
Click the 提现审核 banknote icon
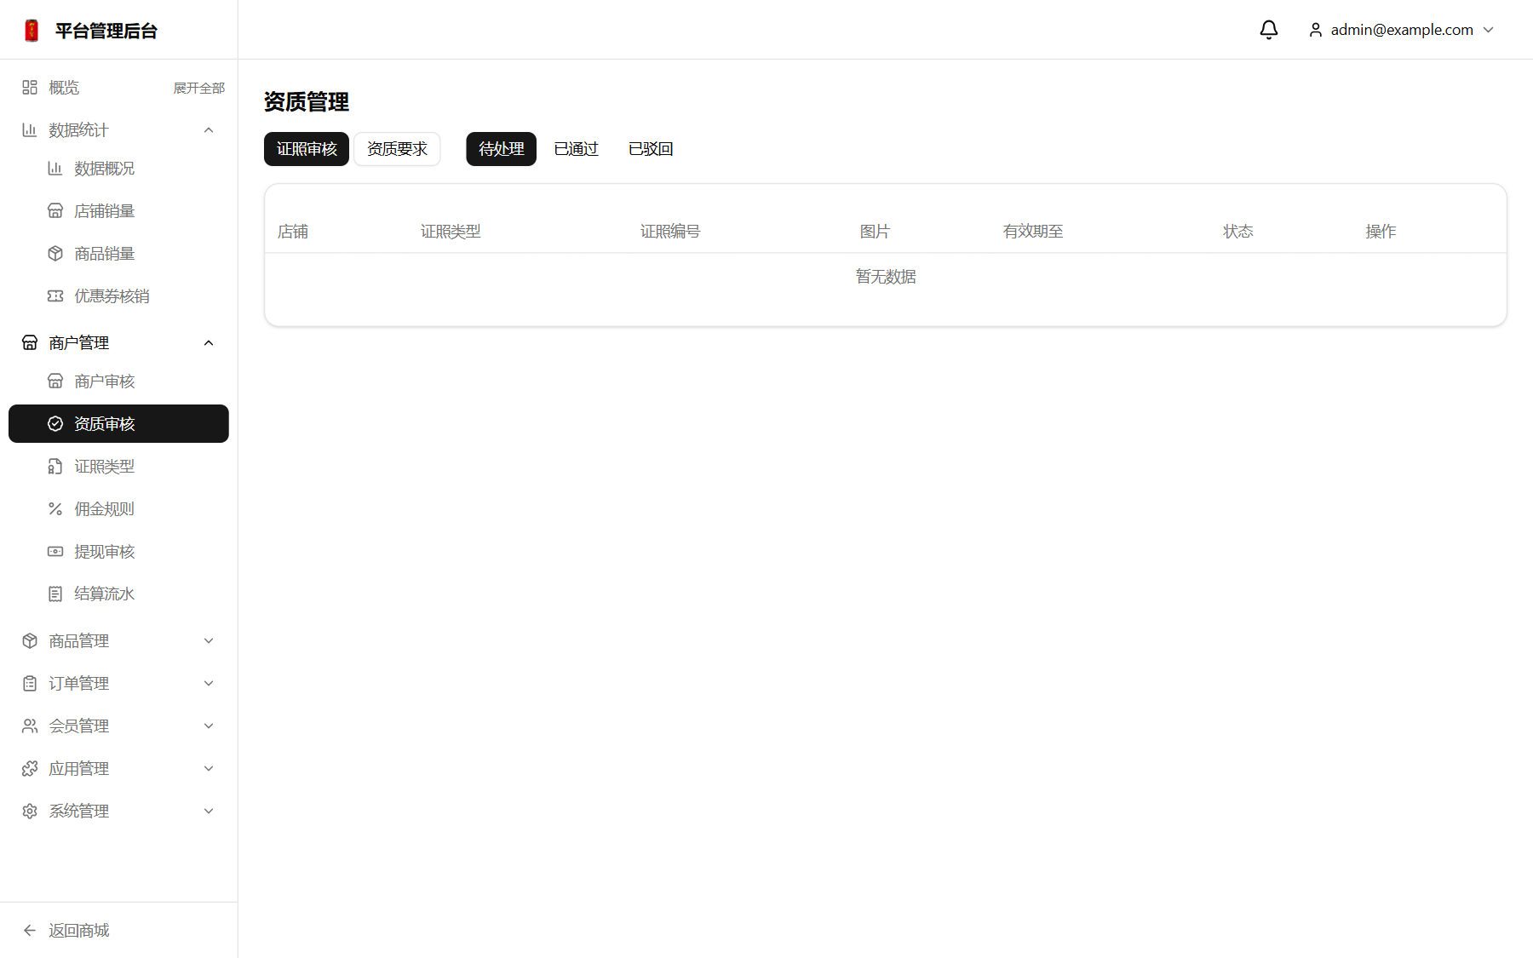click(55, 551)
